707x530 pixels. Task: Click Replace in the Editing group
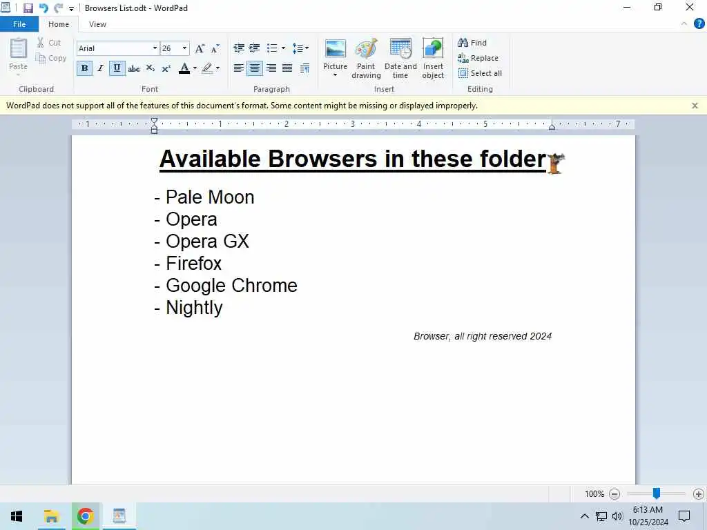(x=478, y=58)
